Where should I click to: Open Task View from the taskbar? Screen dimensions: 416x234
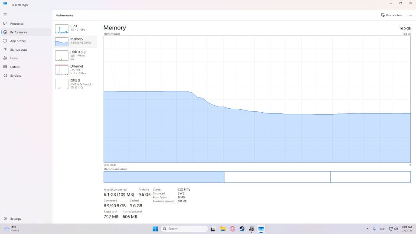[213, 229]
